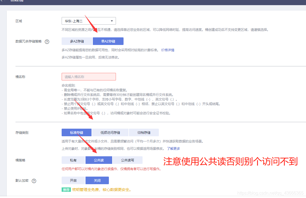Switch to 低频访问存储 storage class

[x=111, y=132]
